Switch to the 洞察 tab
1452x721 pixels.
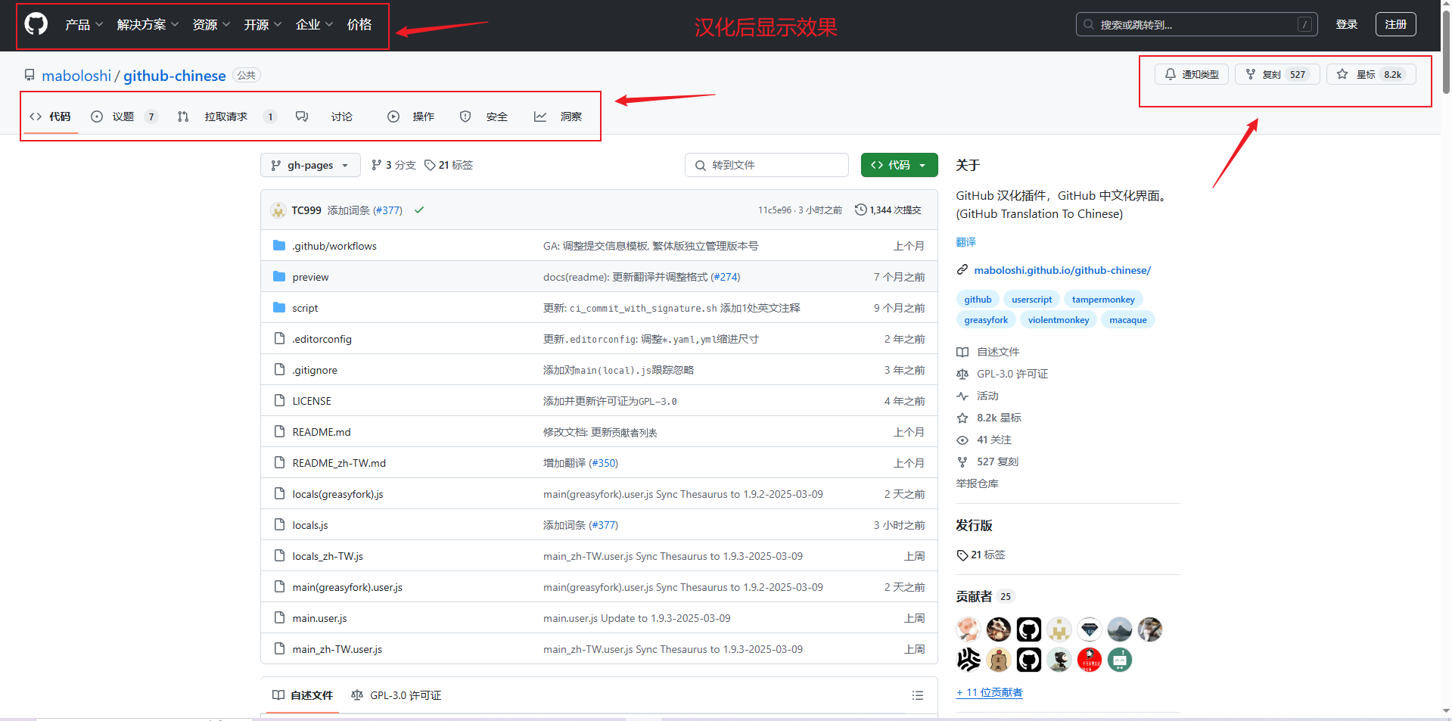click(x=558, y=117)
